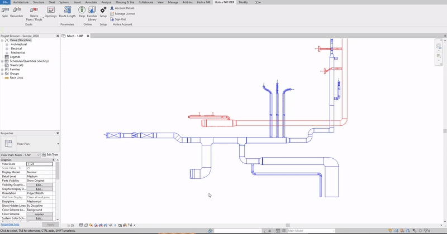Viewport: 447px width, 234px height.
Task: Open the Families Library
Action: [92, 11]
